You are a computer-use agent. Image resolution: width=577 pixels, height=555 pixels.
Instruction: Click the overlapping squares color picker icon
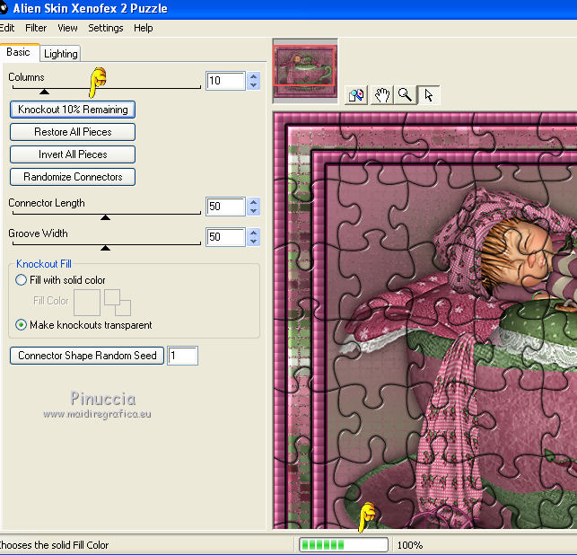(118, 303)
